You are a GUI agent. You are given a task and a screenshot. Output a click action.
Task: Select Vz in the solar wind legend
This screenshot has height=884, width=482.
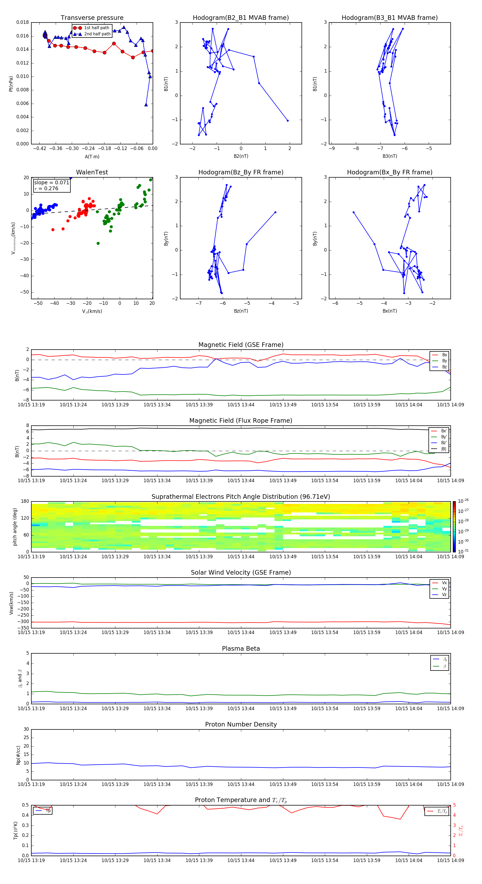click(x=439, y=595)
